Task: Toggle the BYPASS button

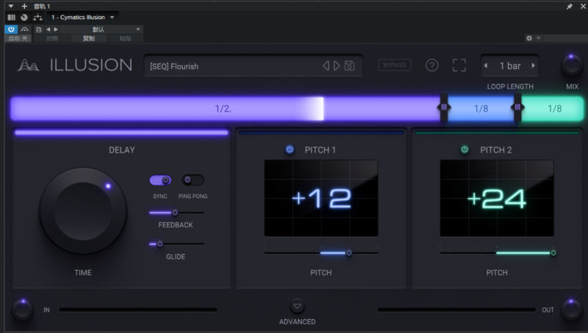Action: (x=395, y=65)
